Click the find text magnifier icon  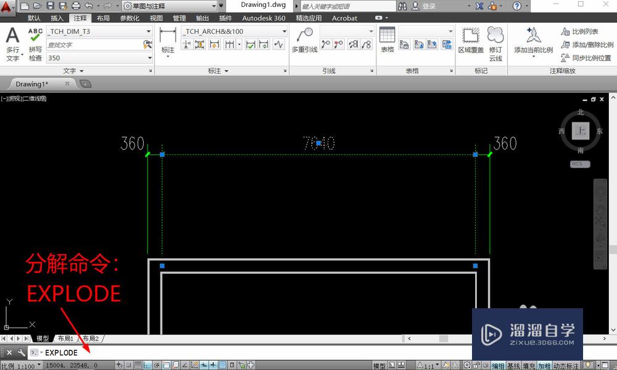[147, 44]
